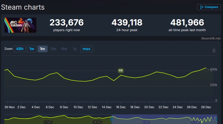Select the 48h zoom range
Screen dimensions: 223x124
coord(19,49)
